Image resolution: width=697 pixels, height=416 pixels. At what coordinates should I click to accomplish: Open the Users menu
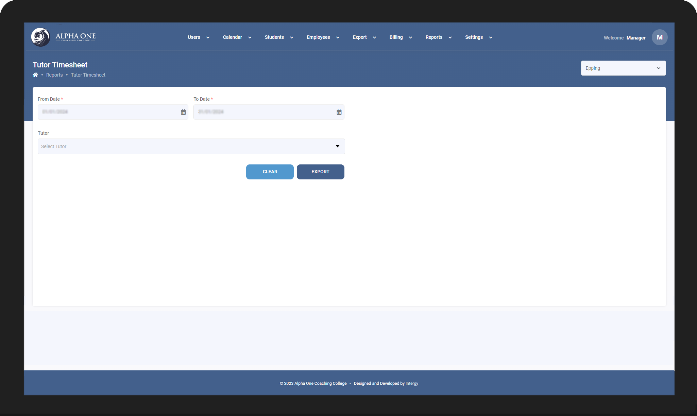[x=194, y=37]
